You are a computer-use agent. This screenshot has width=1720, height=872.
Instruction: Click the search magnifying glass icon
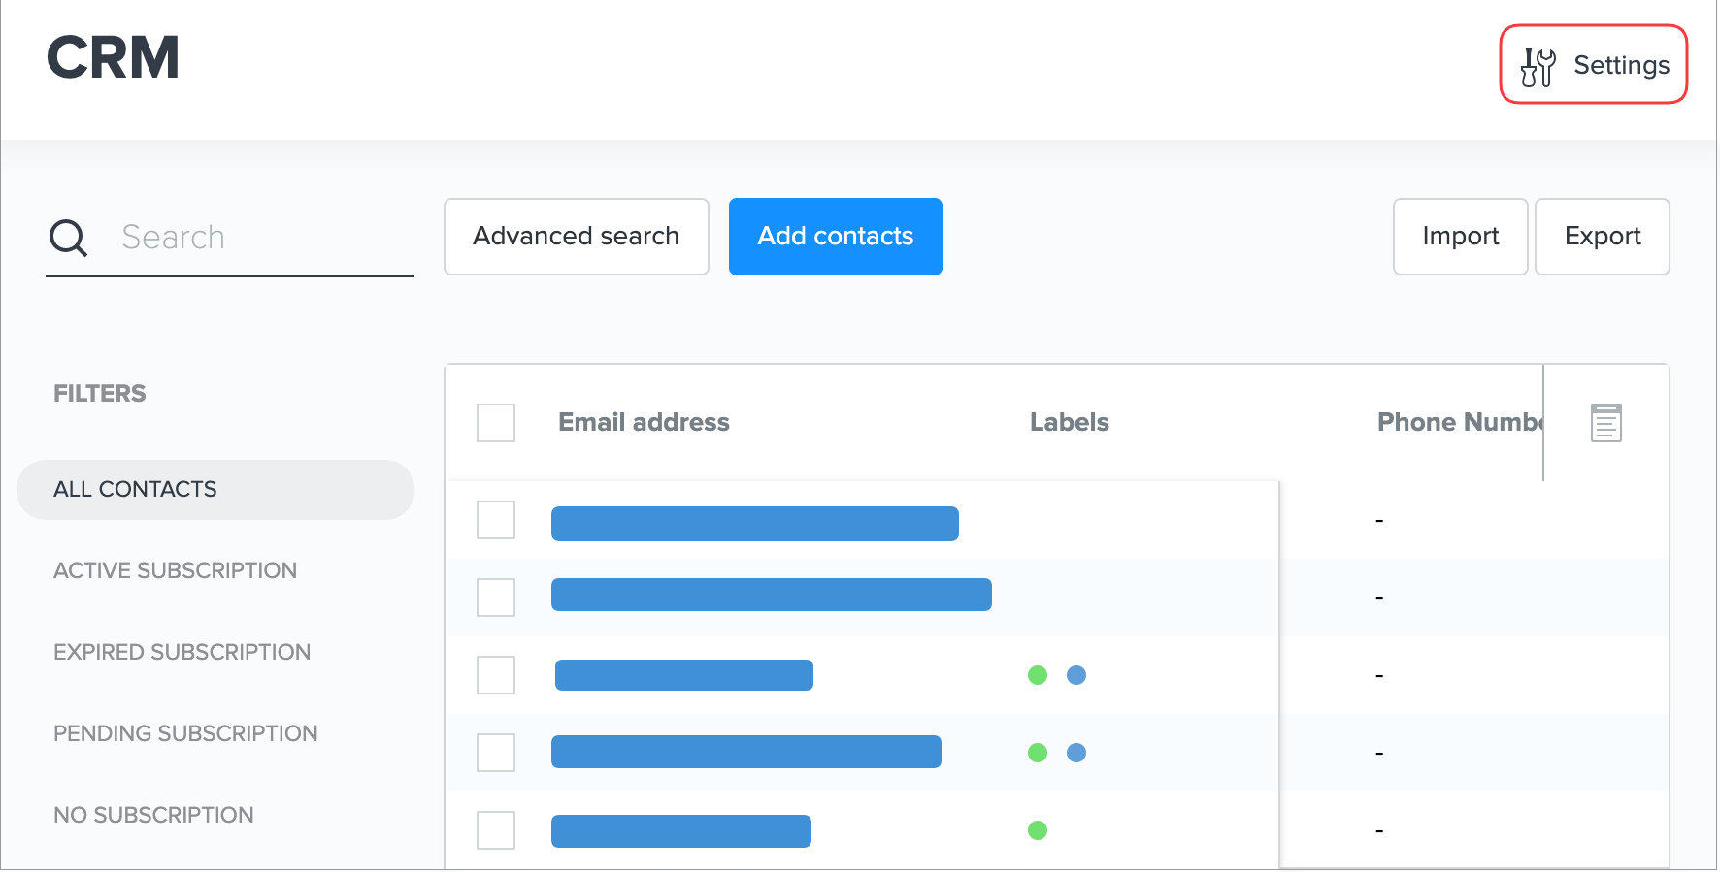point(68,238)
